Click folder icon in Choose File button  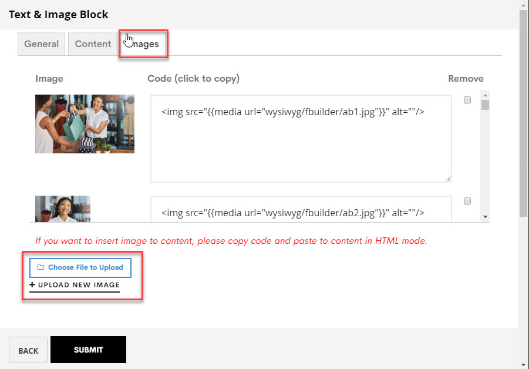pyautogui.click(x=41, y=267)
